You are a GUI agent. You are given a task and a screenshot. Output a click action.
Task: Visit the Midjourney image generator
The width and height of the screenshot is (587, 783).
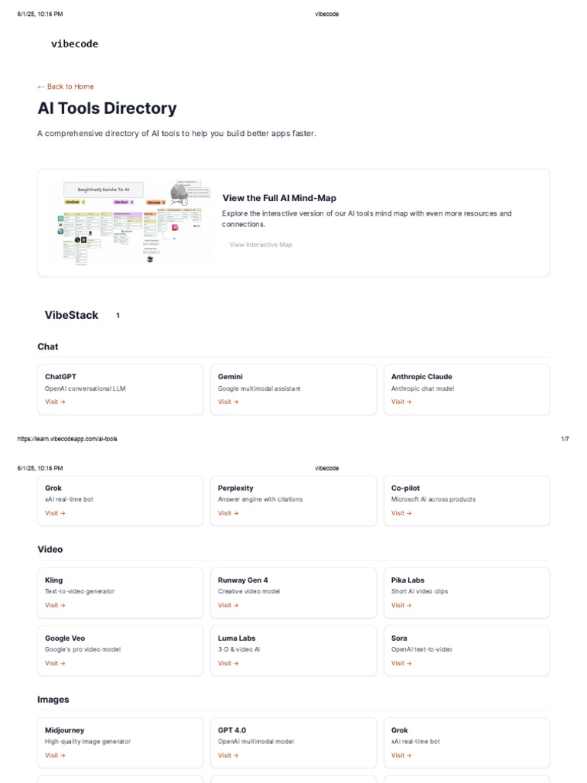55,755
